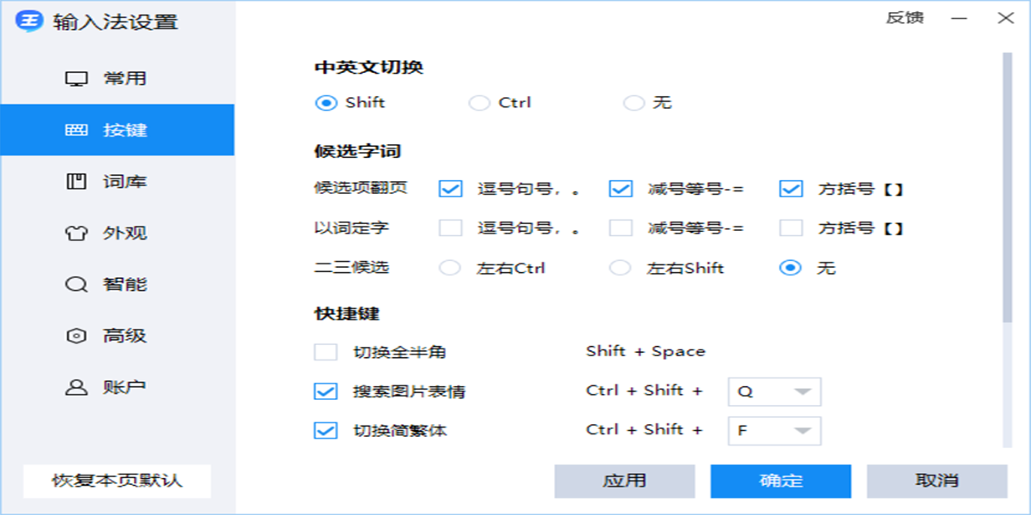
Task: Click 恢复本页默认 to restore defaults
Action: pos(118,481)
